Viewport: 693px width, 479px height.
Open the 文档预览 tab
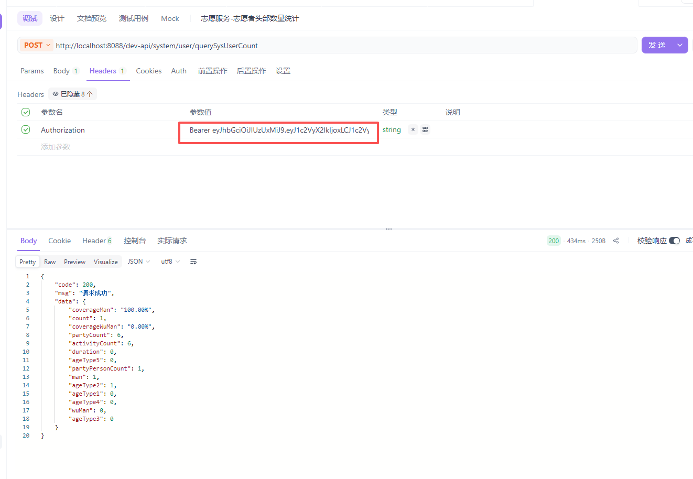coord(92,18)
